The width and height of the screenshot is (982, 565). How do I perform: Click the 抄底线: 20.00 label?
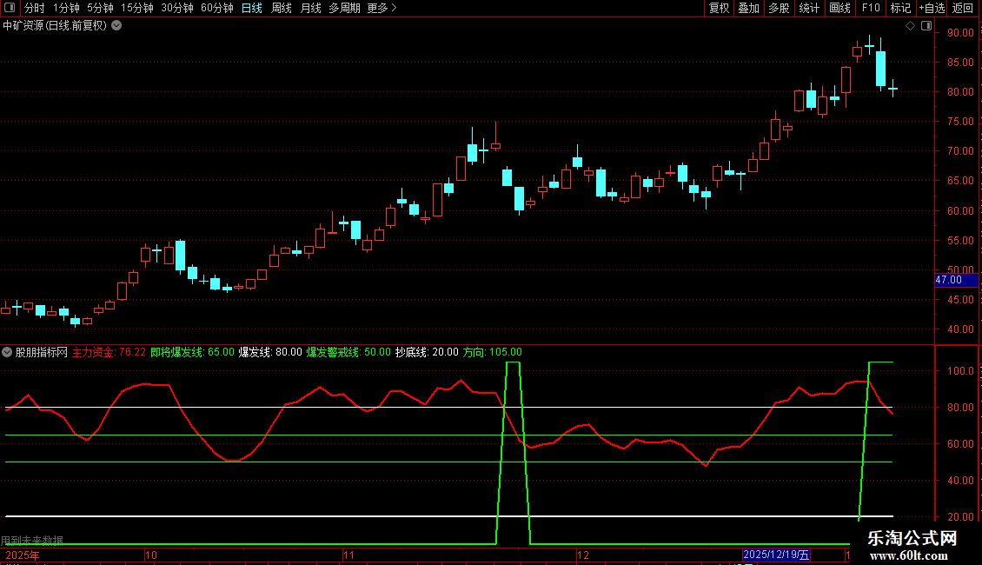427,352
